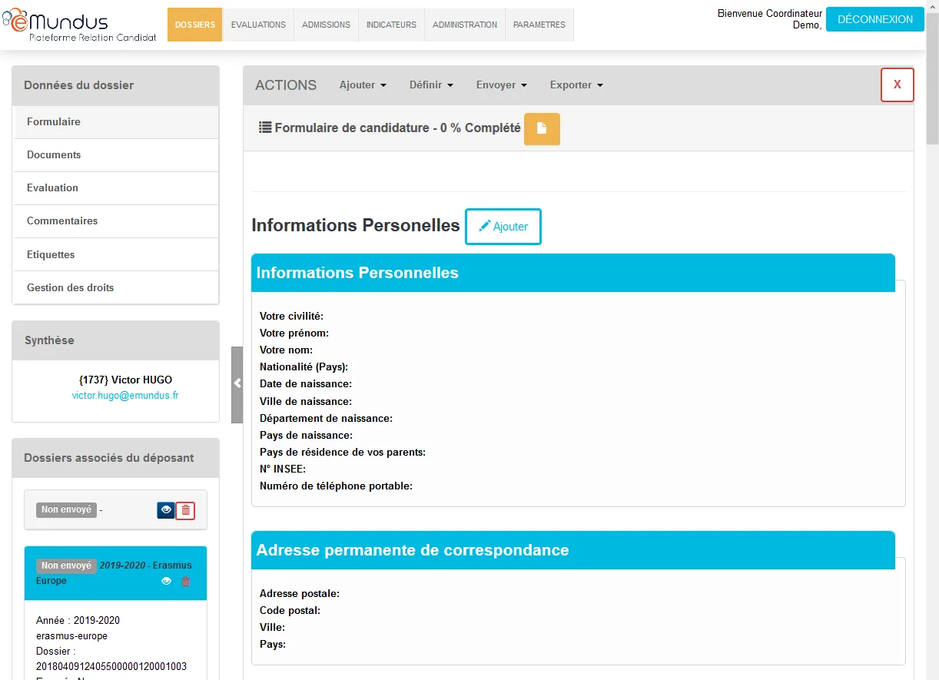Close the dossier with the X button
The height and width of the screenshot is (680, 939).
tap(898, 85)
